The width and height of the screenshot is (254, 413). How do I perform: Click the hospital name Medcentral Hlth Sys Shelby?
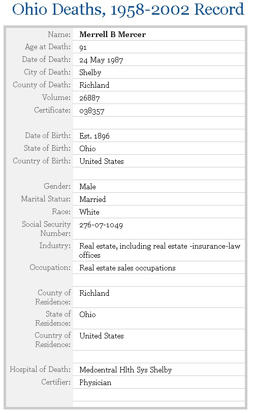(x=125, y=370)
